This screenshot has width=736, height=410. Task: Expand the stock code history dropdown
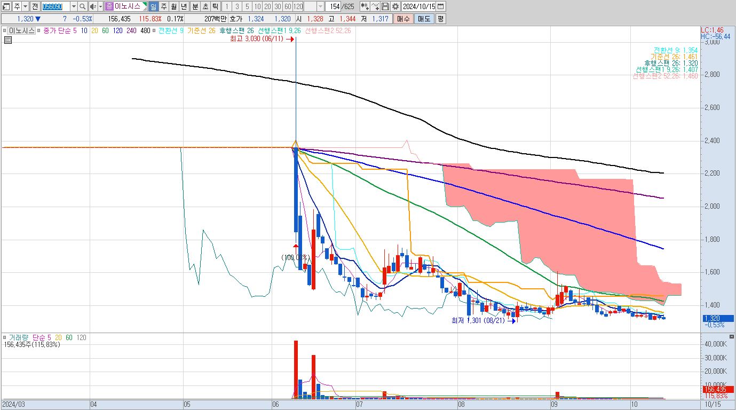(x=74, y=6)
